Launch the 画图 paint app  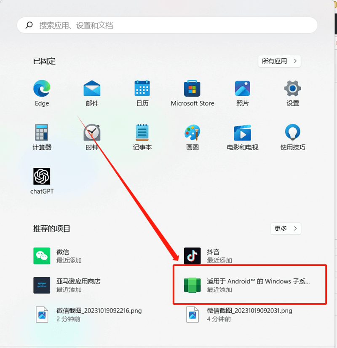click(x=192, y=132)
